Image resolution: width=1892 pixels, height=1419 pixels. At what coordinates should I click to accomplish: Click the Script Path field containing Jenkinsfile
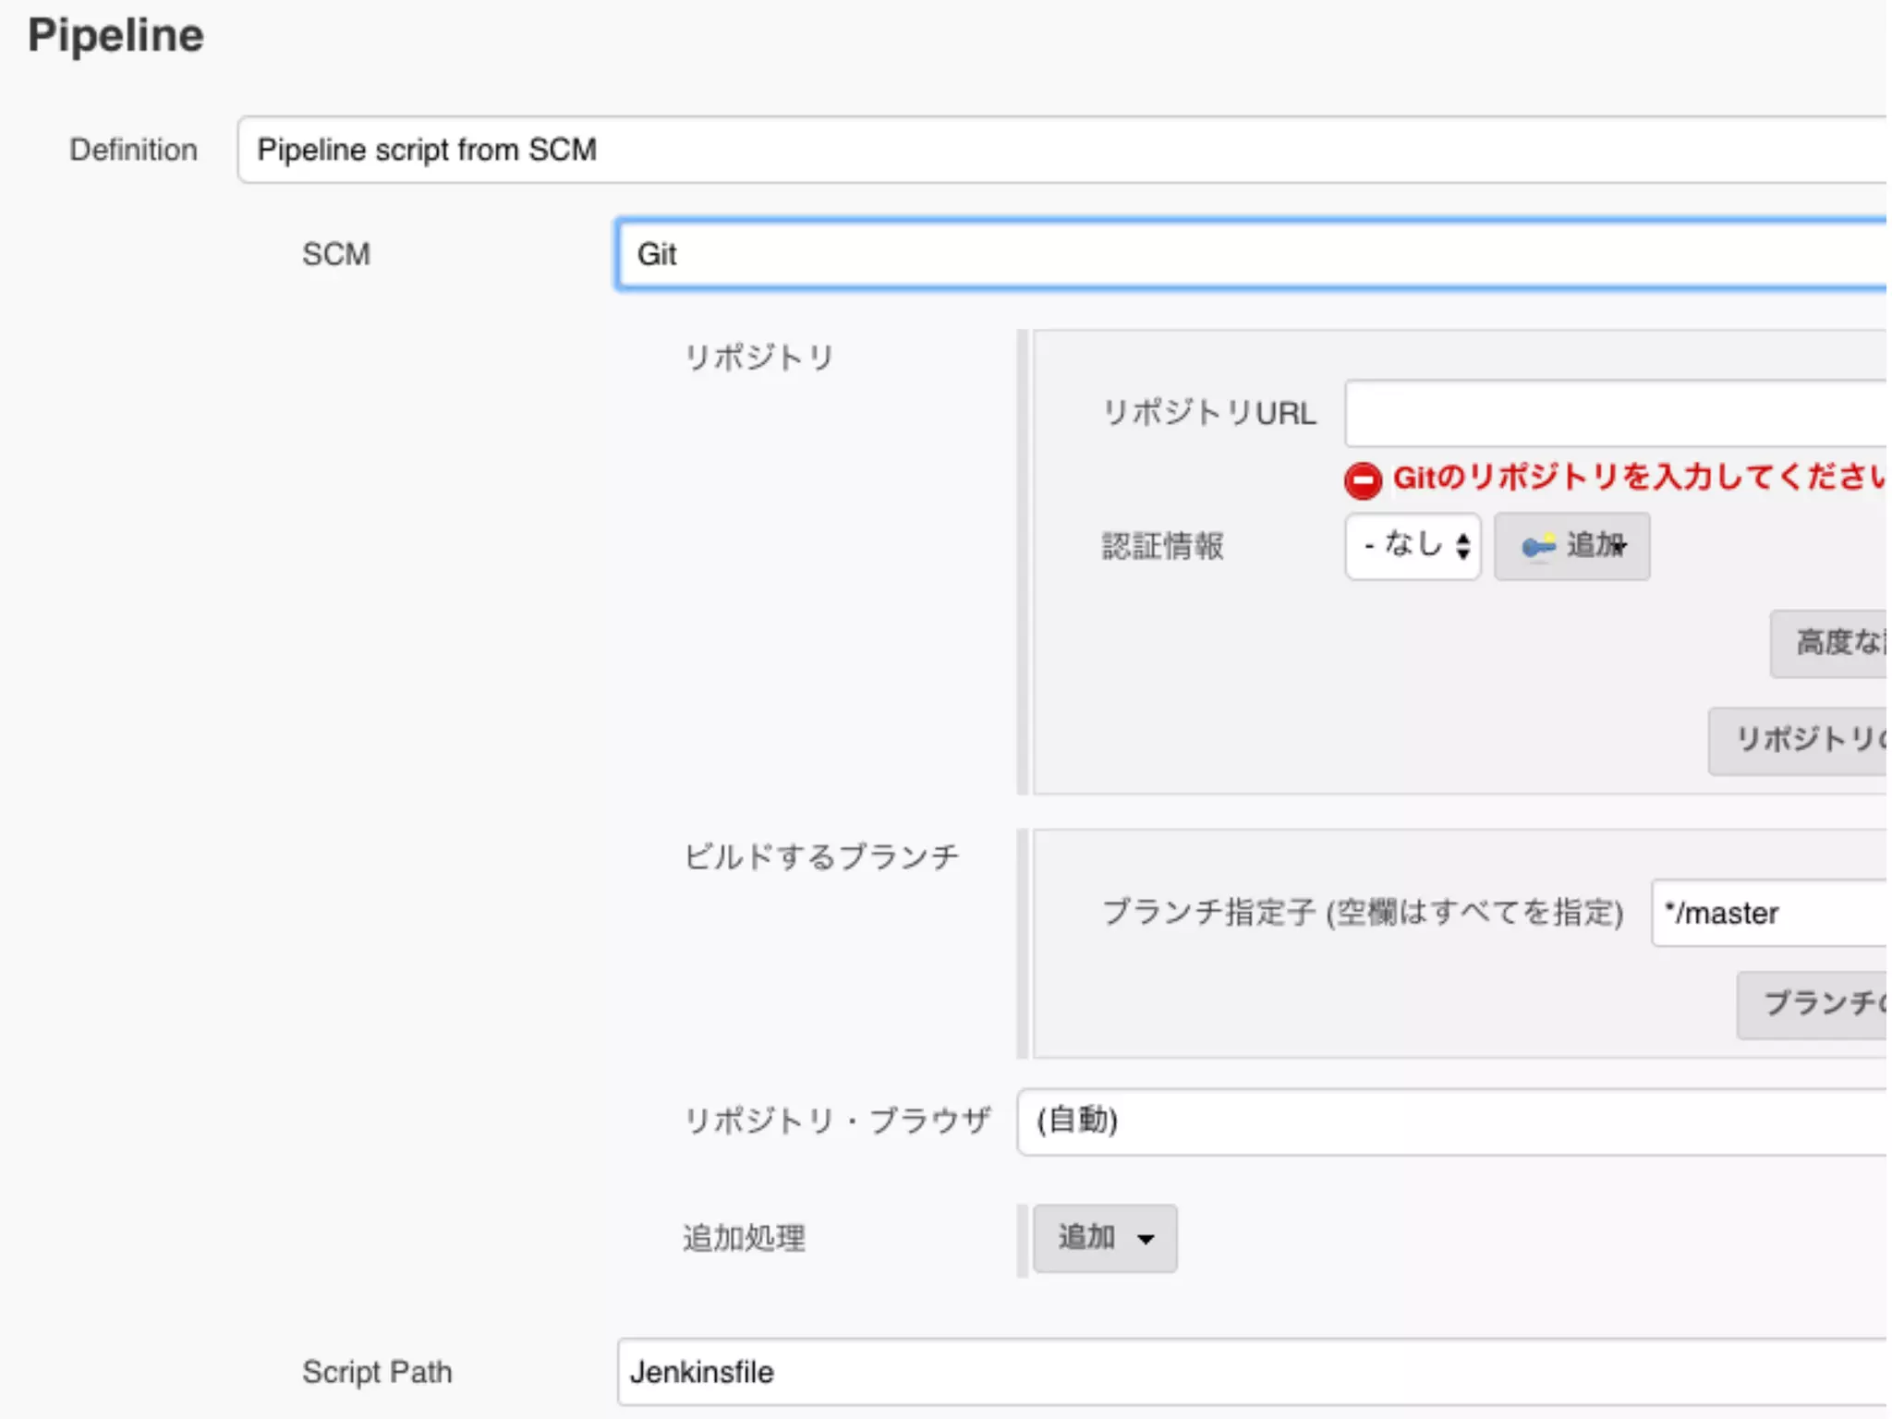click(1251, 1372)
